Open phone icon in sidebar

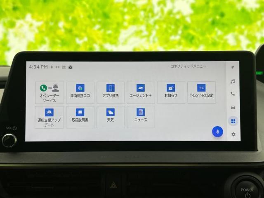pyautogui.click(x=233, y=94)
